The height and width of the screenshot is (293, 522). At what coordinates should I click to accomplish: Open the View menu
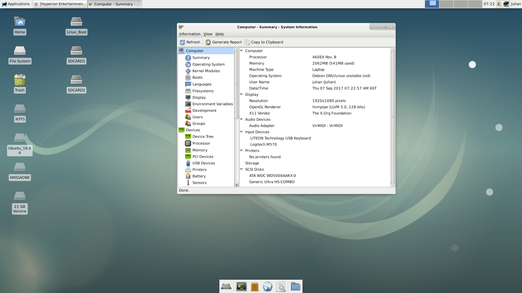(x=208, y=34)
